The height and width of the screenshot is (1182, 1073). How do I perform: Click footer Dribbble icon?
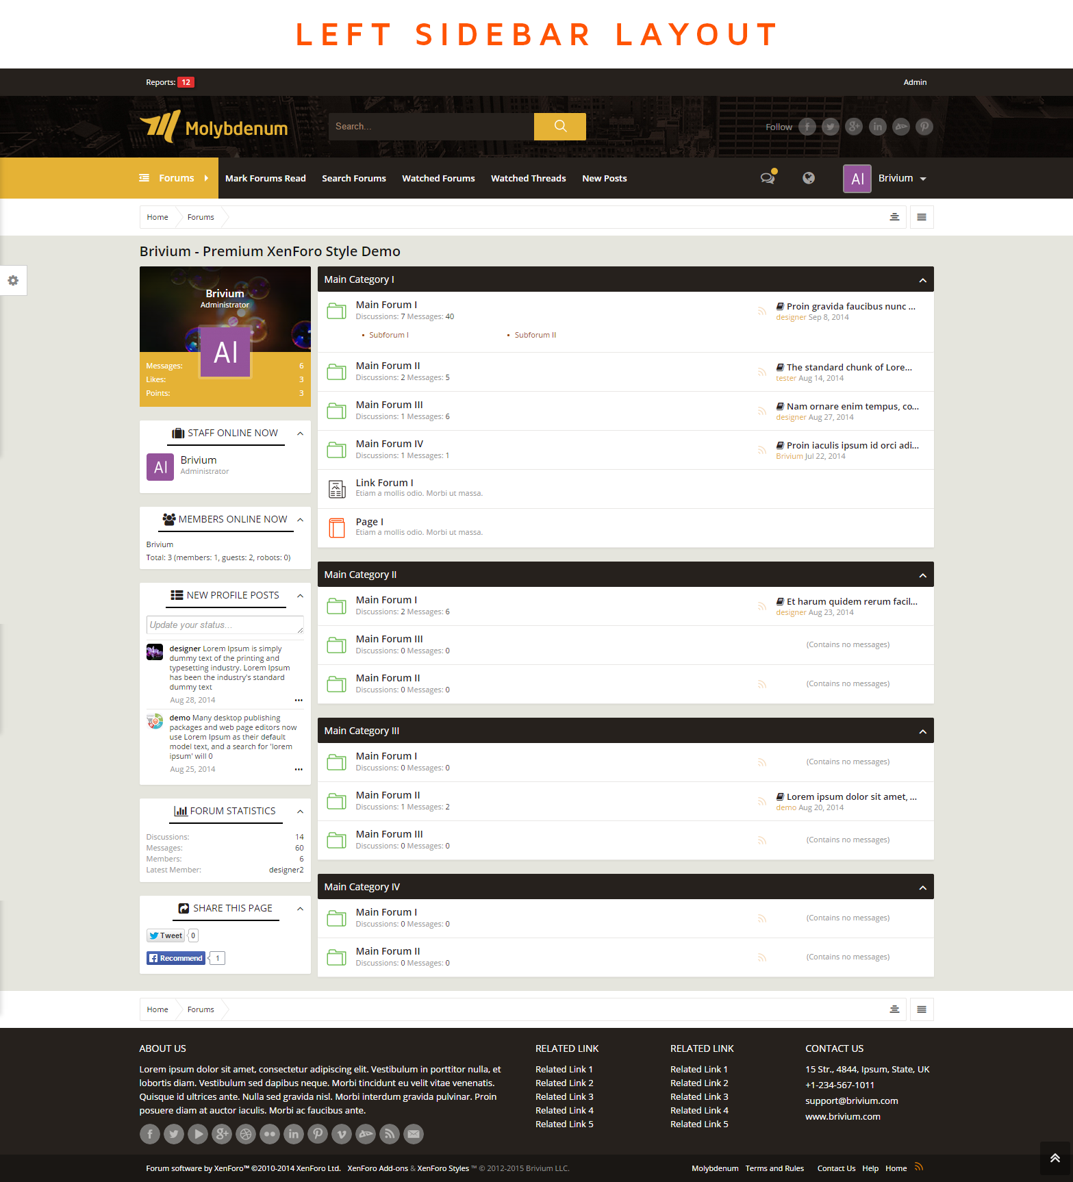coord(246,1134)
